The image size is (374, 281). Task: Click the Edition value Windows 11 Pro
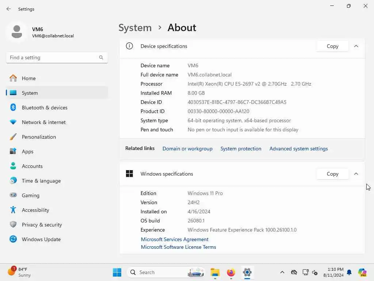205,193
